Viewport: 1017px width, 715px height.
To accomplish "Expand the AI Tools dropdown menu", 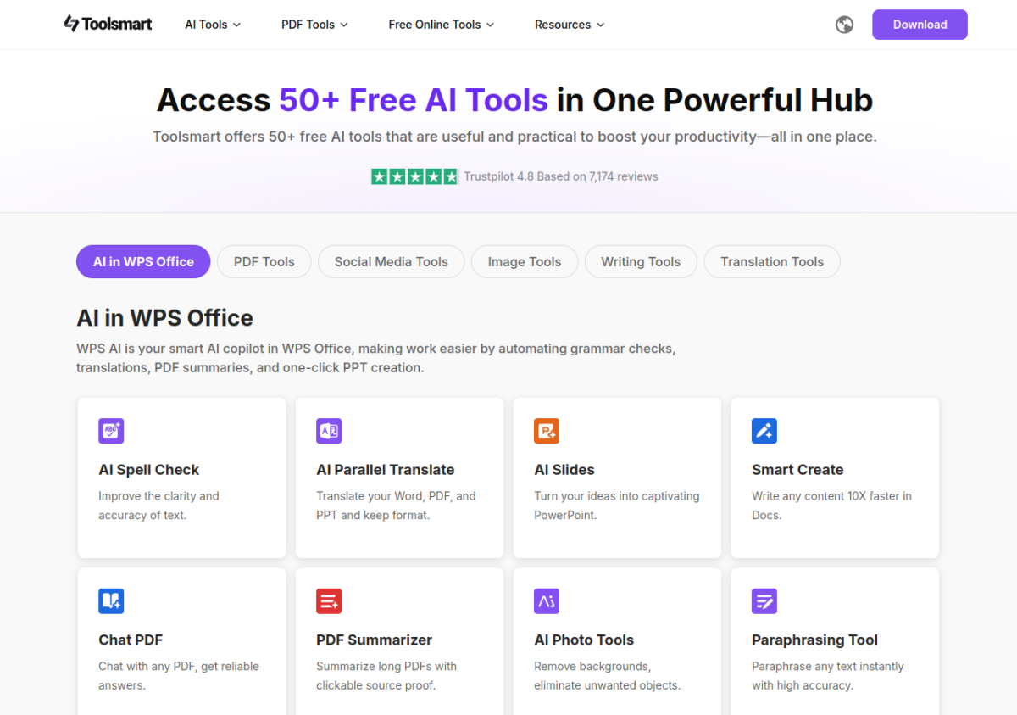I will click(x=213, y=25).
